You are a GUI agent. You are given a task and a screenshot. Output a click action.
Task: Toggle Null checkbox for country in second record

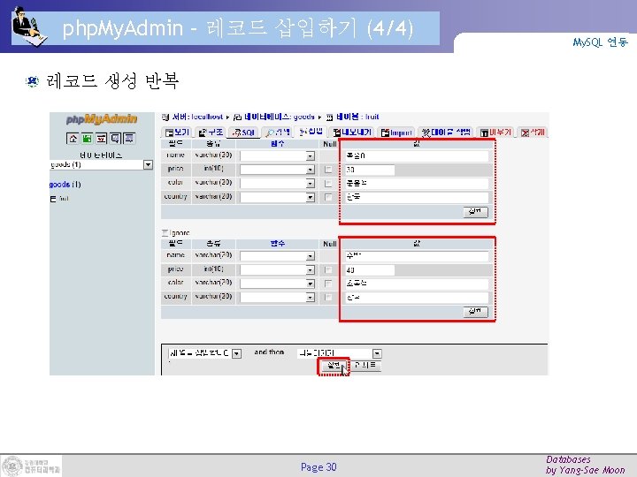pyautogui.click(x=328, y=298)
